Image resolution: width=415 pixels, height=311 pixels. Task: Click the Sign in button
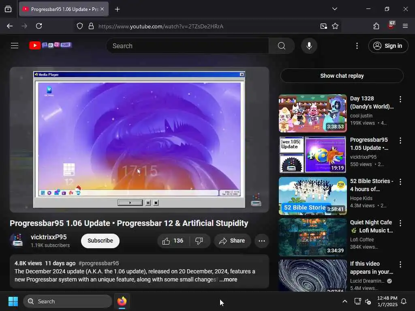(388, 46)
